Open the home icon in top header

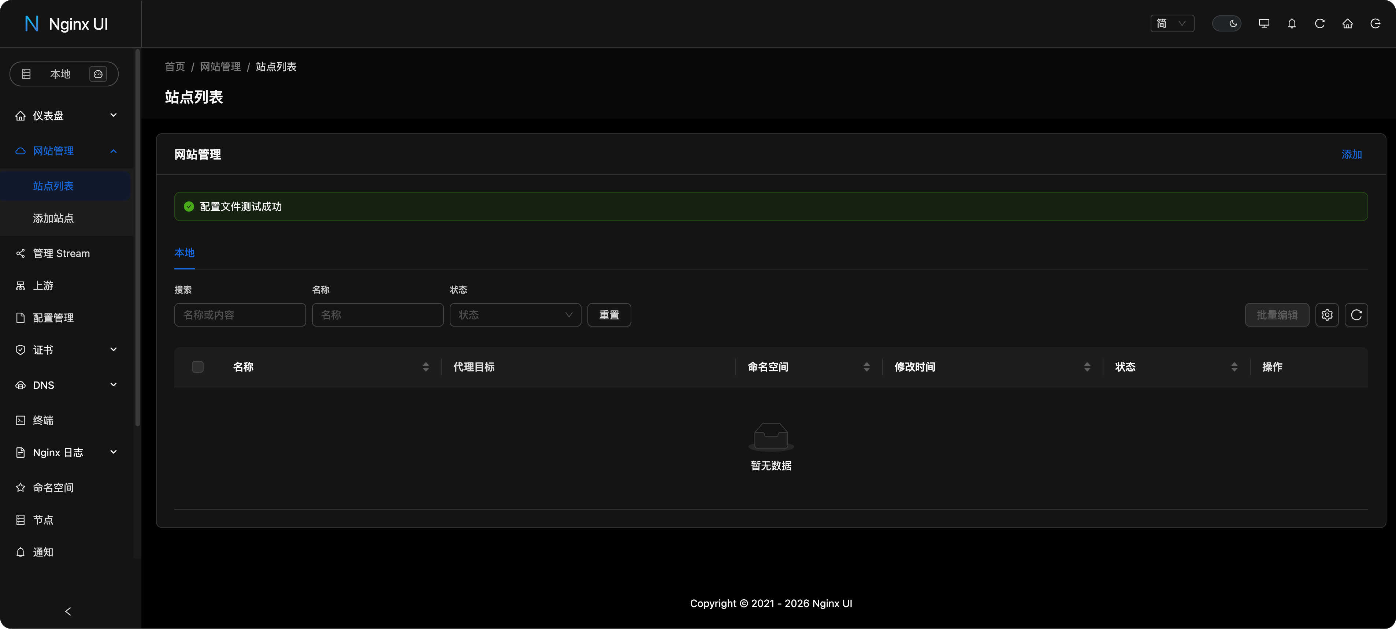point(1347,24)
